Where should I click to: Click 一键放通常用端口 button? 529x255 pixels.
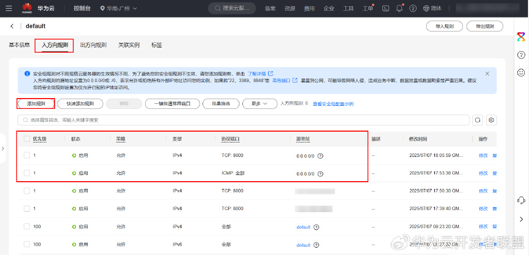pyautogui.click(x=173, y=104)
